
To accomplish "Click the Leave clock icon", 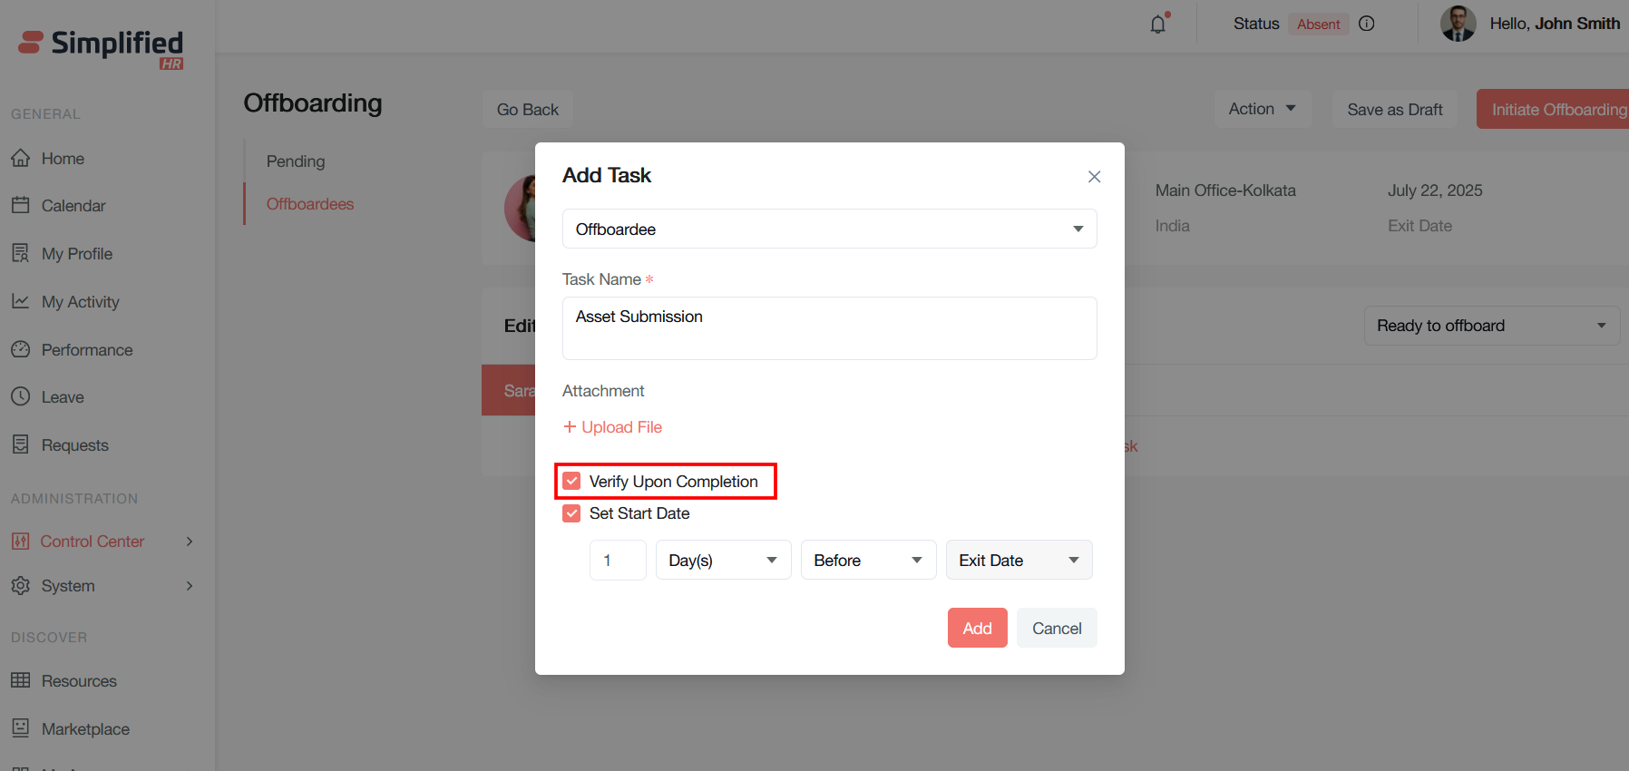I will point(21,396).
